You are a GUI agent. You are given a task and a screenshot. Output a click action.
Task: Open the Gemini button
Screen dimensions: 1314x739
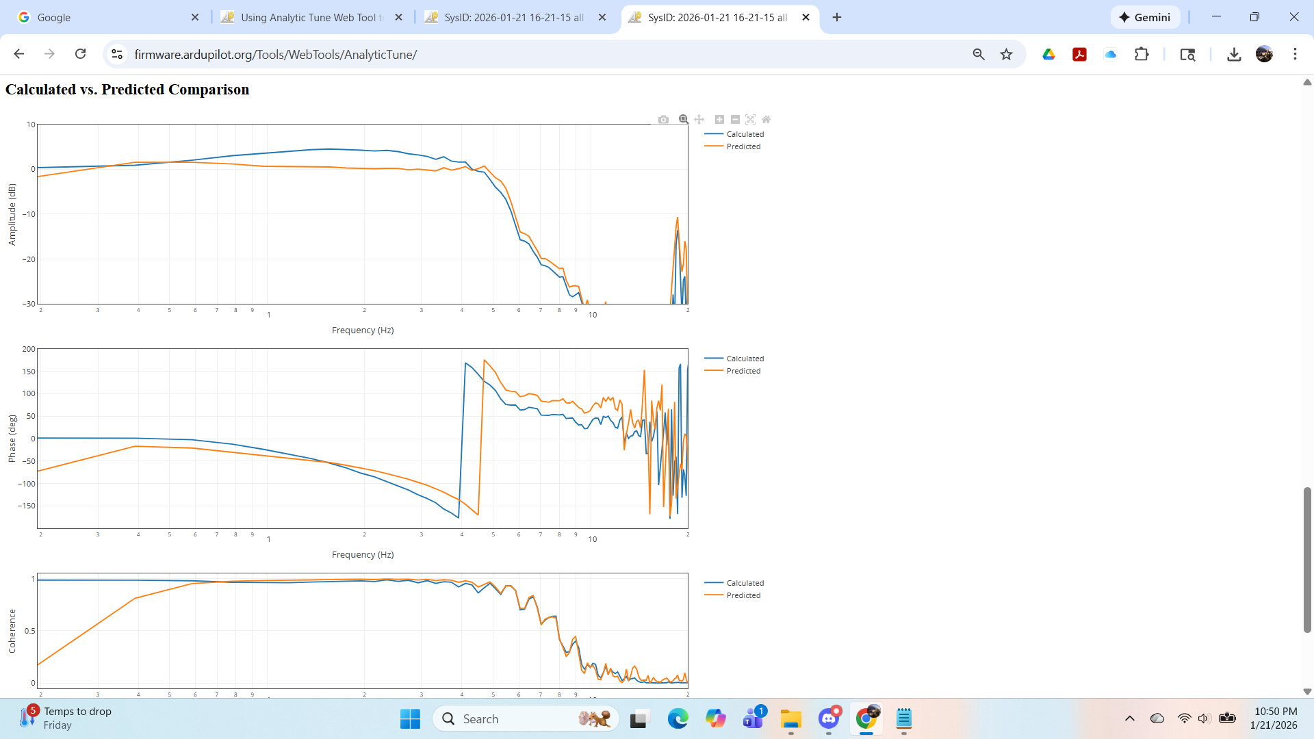(x=1145, y=17)
